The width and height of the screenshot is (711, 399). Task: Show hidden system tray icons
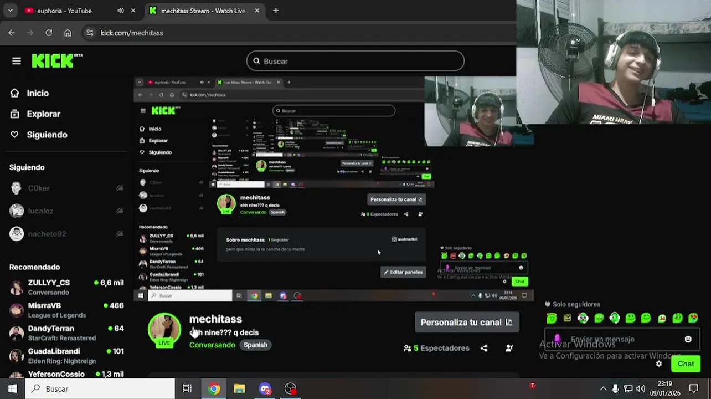(603, 388)
